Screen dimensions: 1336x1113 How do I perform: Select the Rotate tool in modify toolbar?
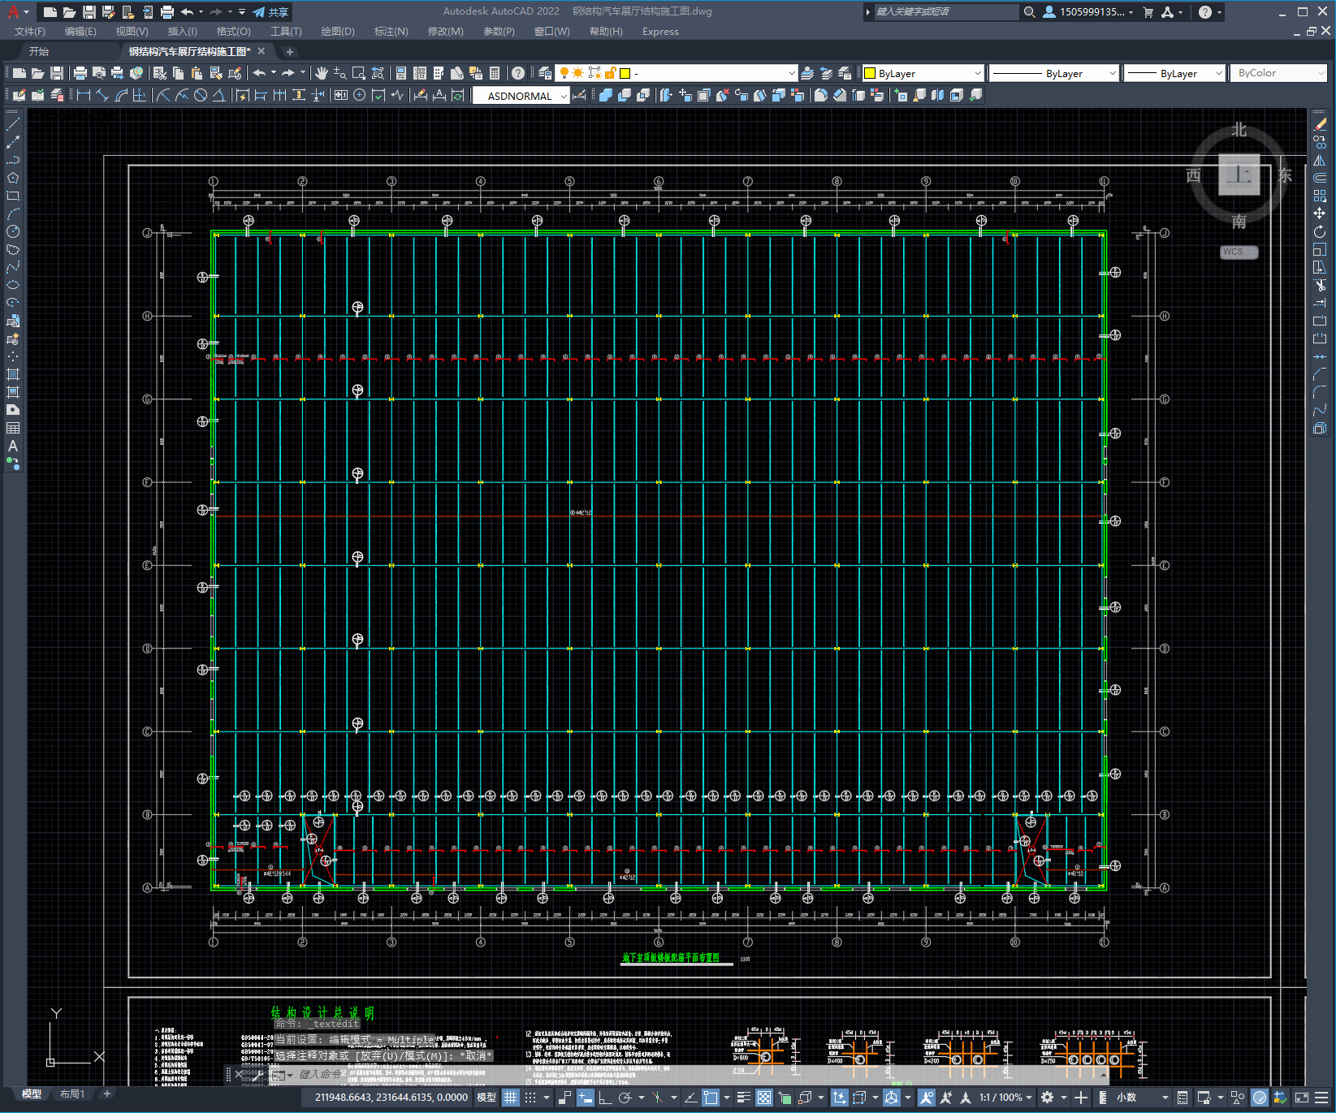pos(1320,231)
